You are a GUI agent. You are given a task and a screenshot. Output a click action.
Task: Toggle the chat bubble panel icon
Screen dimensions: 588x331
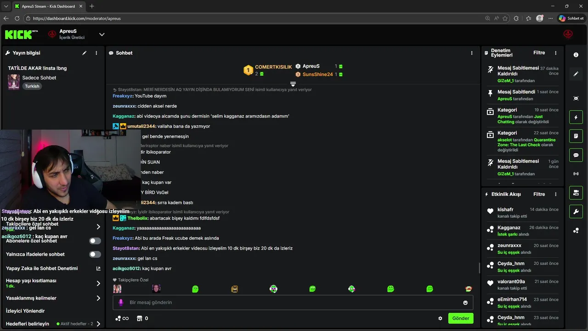(576, 155)
